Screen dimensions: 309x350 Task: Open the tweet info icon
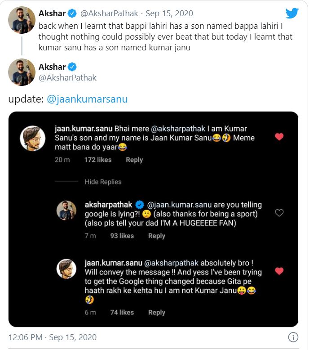point(293,337)
